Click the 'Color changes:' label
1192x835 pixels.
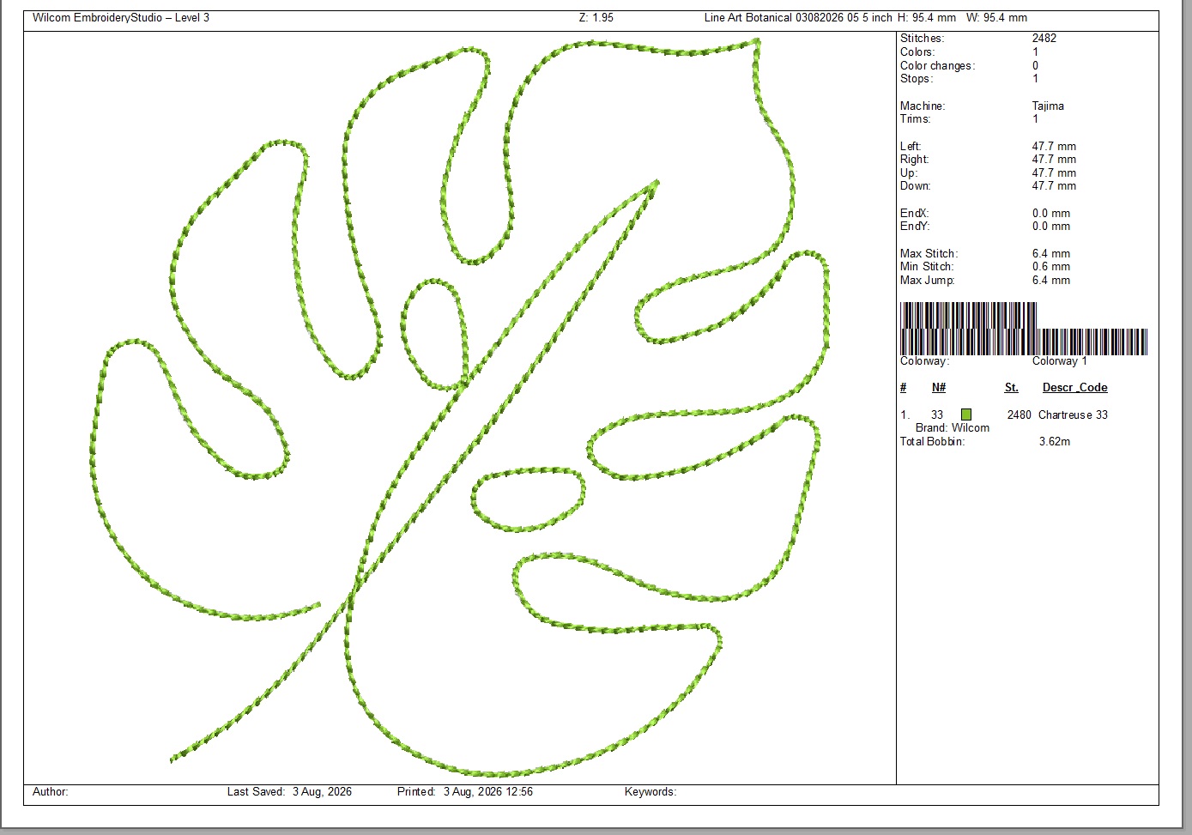937,65
